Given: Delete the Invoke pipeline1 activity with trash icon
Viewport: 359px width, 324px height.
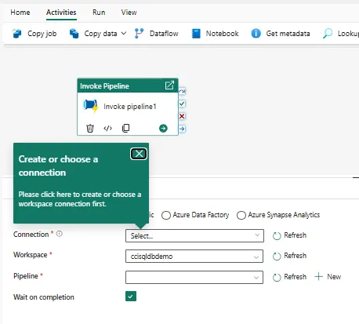Looking at the screenshot, I should point(90,129).
